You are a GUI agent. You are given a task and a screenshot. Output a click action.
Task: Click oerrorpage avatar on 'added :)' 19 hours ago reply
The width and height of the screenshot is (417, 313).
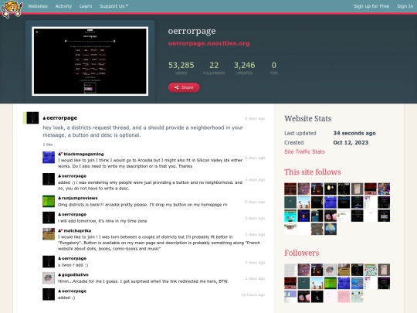49,294
